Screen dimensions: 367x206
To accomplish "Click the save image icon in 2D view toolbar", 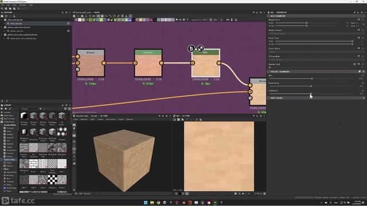I will coord(178,120).
